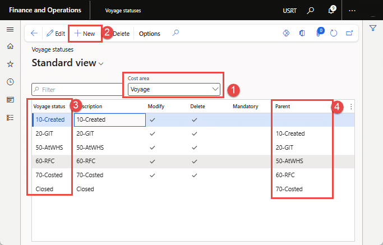Open the Cost area dropdown
This screenshot has height=245, width=383.
[174, 89]
